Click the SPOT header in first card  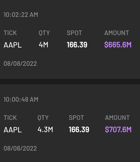pyautogui.click(x=75, y=33)
